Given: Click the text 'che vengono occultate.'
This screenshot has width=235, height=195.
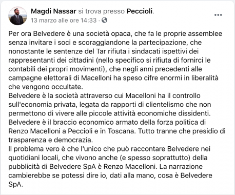Looking at the screenshot, I should tap(46, 87).
